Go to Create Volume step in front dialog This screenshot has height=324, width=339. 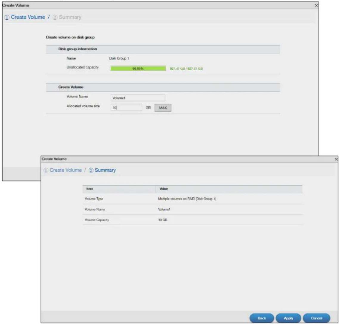(63, 170)
